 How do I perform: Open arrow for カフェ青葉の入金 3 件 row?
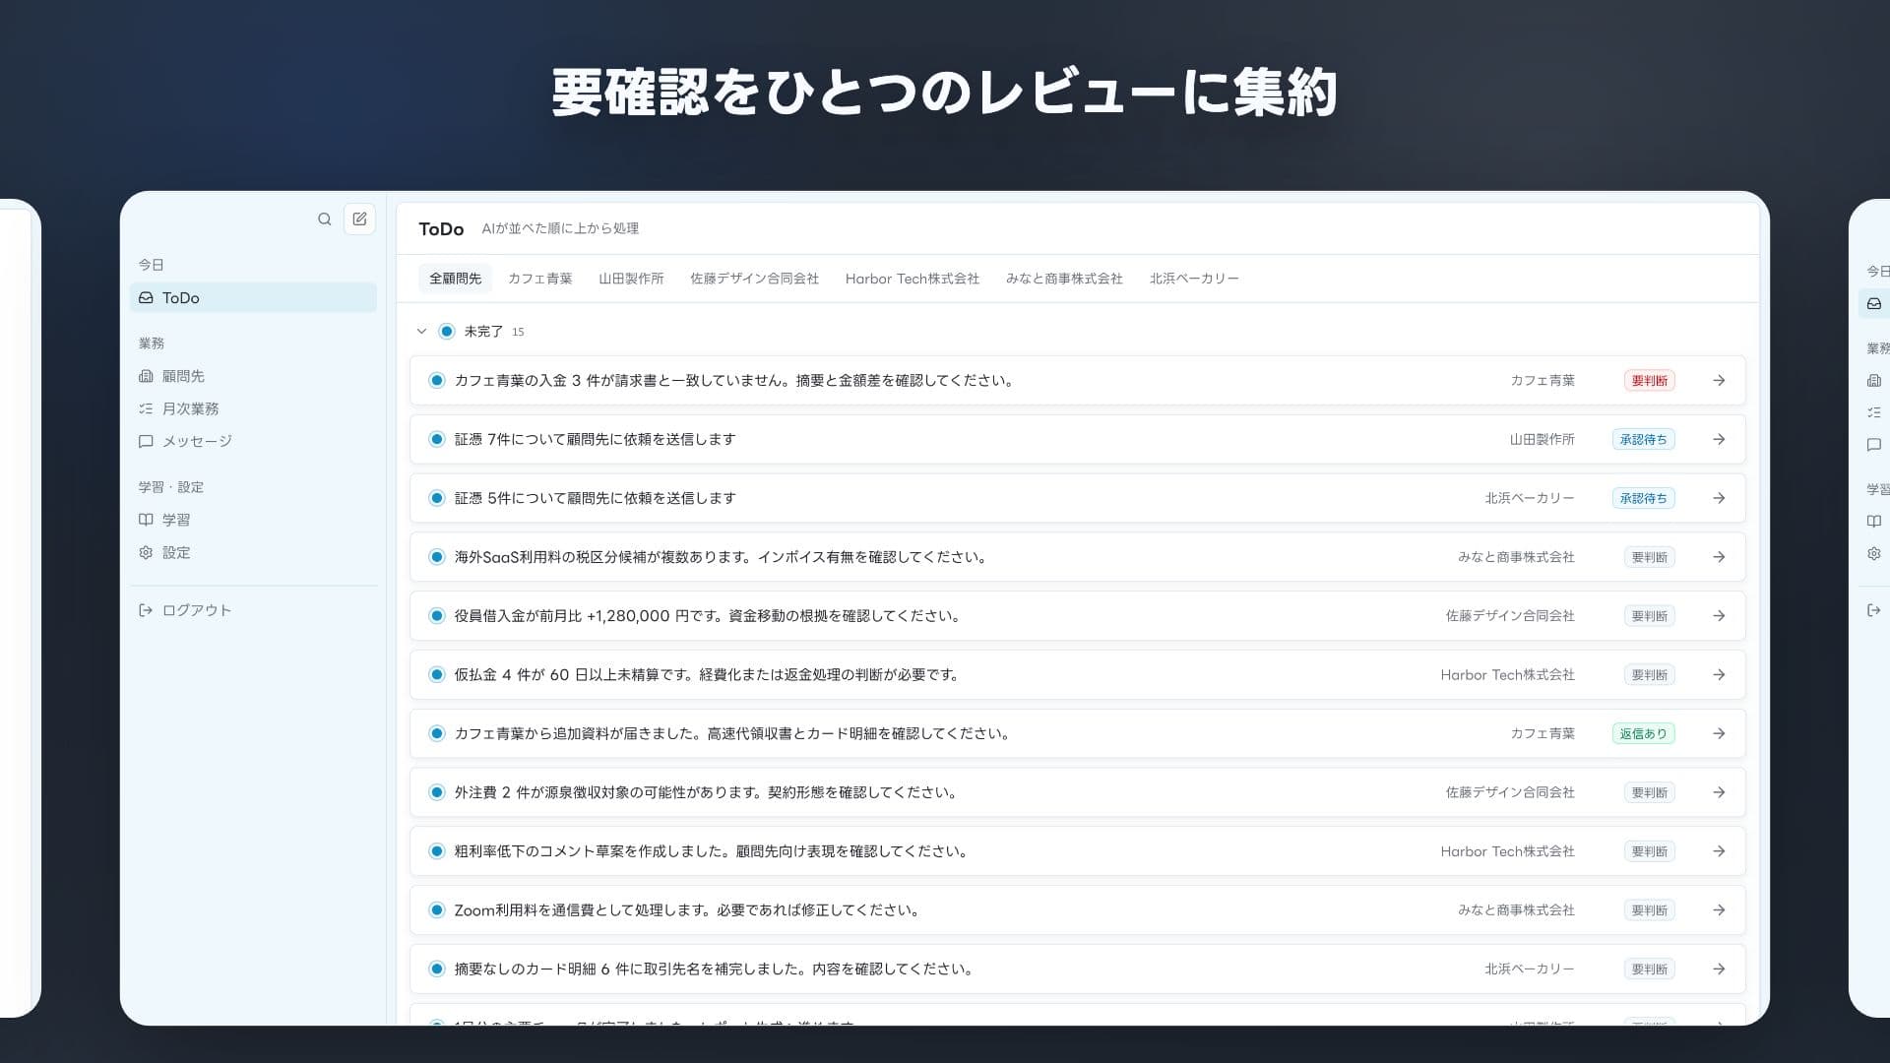pos(1719,380)
